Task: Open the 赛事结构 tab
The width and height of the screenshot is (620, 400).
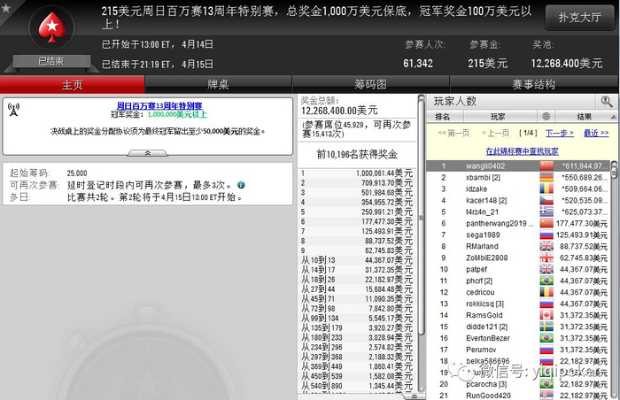Action: (534, 85)
